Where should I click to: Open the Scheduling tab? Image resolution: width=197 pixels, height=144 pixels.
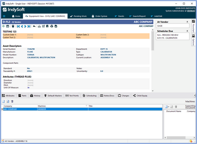tap(90, 96)
